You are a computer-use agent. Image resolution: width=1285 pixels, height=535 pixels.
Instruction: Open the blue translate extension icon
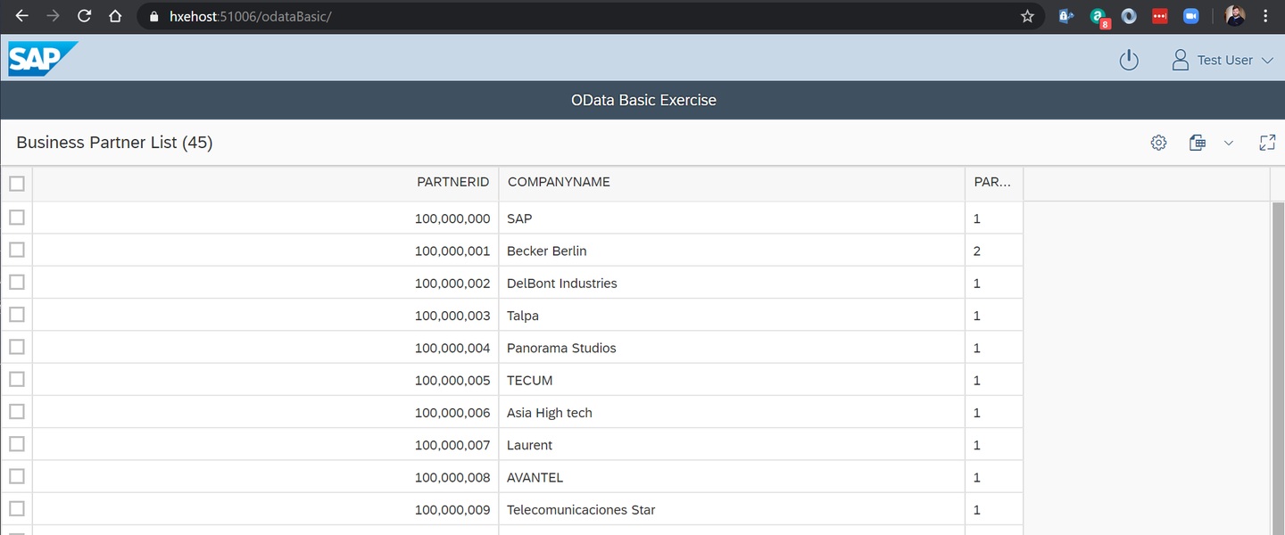point(1065,16)
